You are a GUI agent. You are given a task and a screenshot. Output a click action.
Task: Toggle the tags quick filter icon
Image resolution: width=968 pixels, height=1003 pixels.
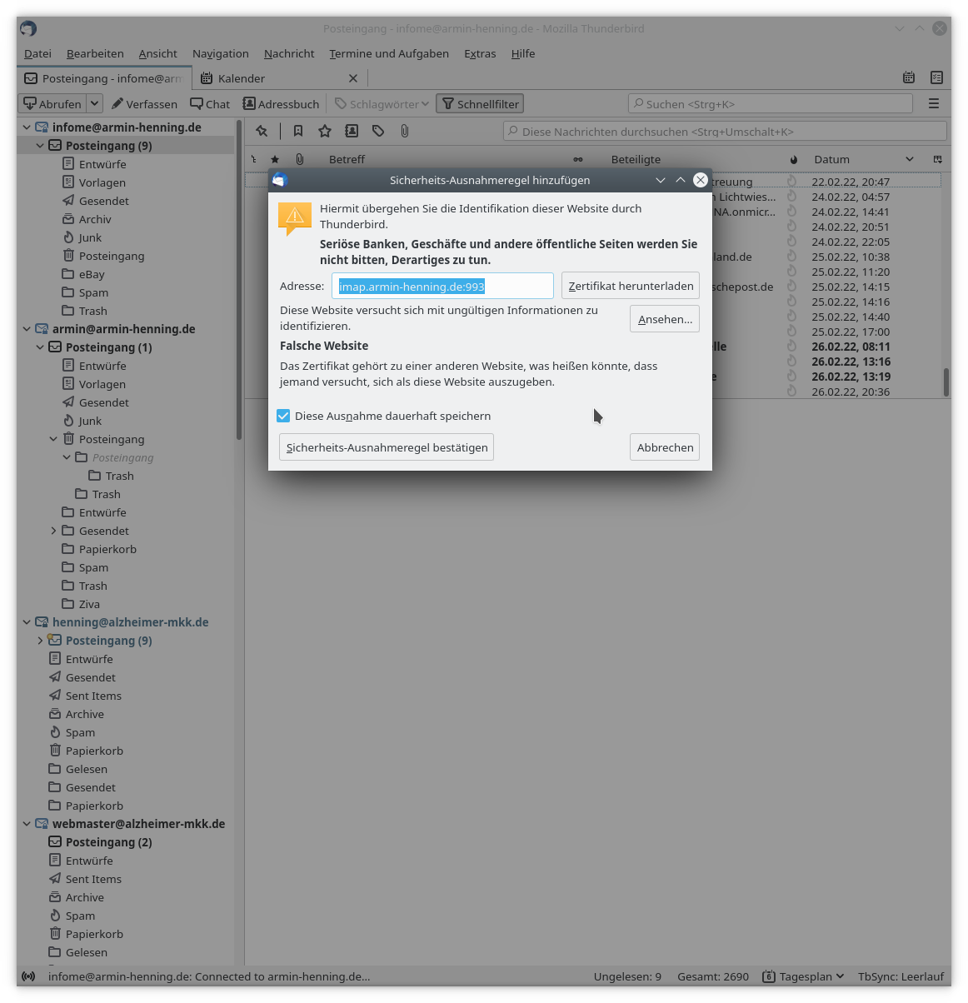(378, 131)
